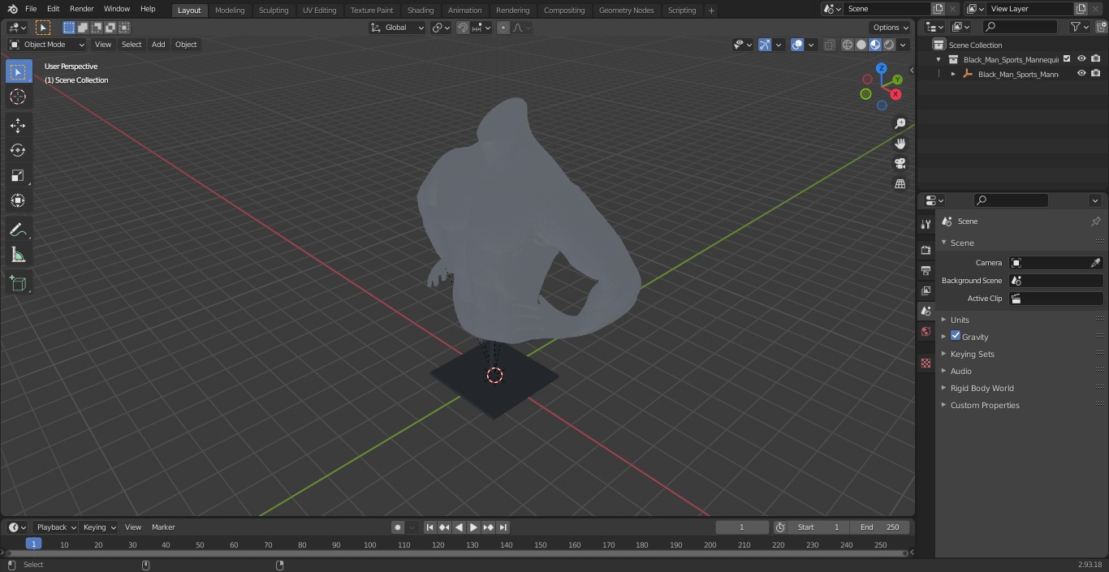Jump to the timeline end frame
Screen dimensions: 1109x572
[503, 527]
